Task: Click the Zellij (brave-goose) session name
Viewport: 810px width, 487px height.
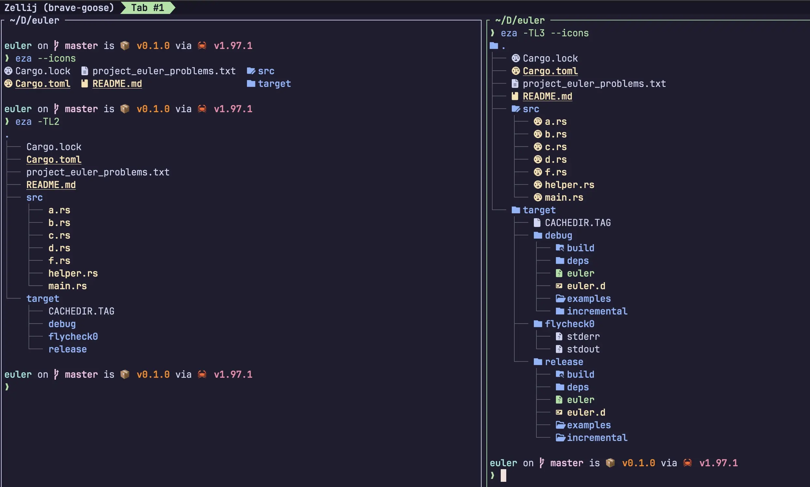Action: (x=59, y=7)
